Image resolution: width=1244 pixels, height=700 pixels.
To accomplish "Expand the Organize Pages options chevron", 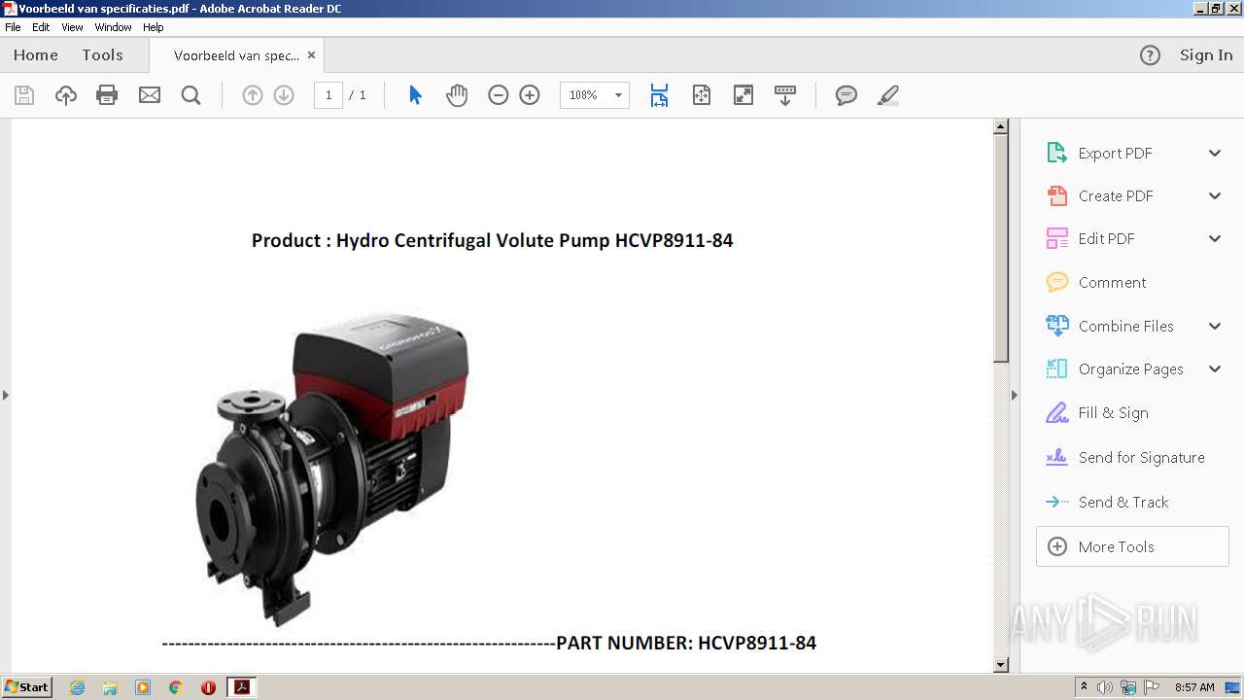I will pyautogui.click(x=1215, y=368).
